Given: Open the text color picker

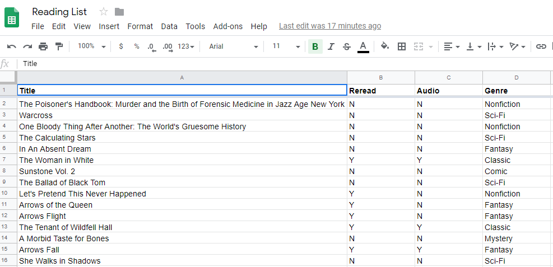Looking at the screenshot, I should click(x=363, y=47).
